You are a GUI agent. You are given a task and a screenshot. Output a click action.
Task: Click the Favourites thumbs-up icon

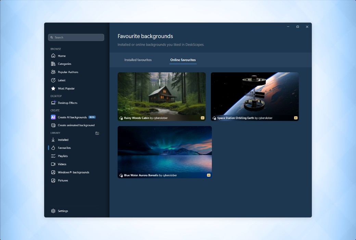(53, 148)
